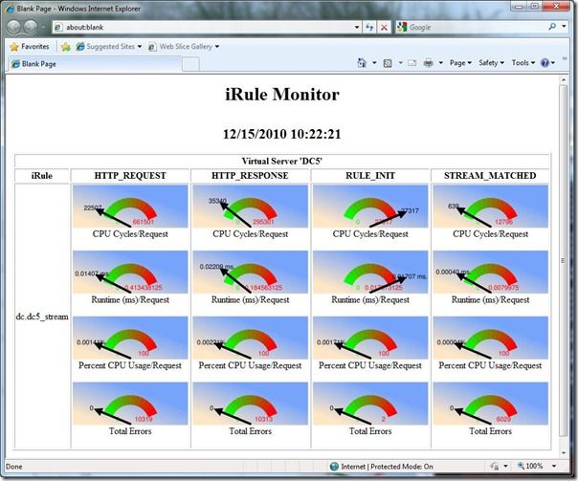Open the Safety menu
This screenshot has width=578, height=481.
(491, 63)
